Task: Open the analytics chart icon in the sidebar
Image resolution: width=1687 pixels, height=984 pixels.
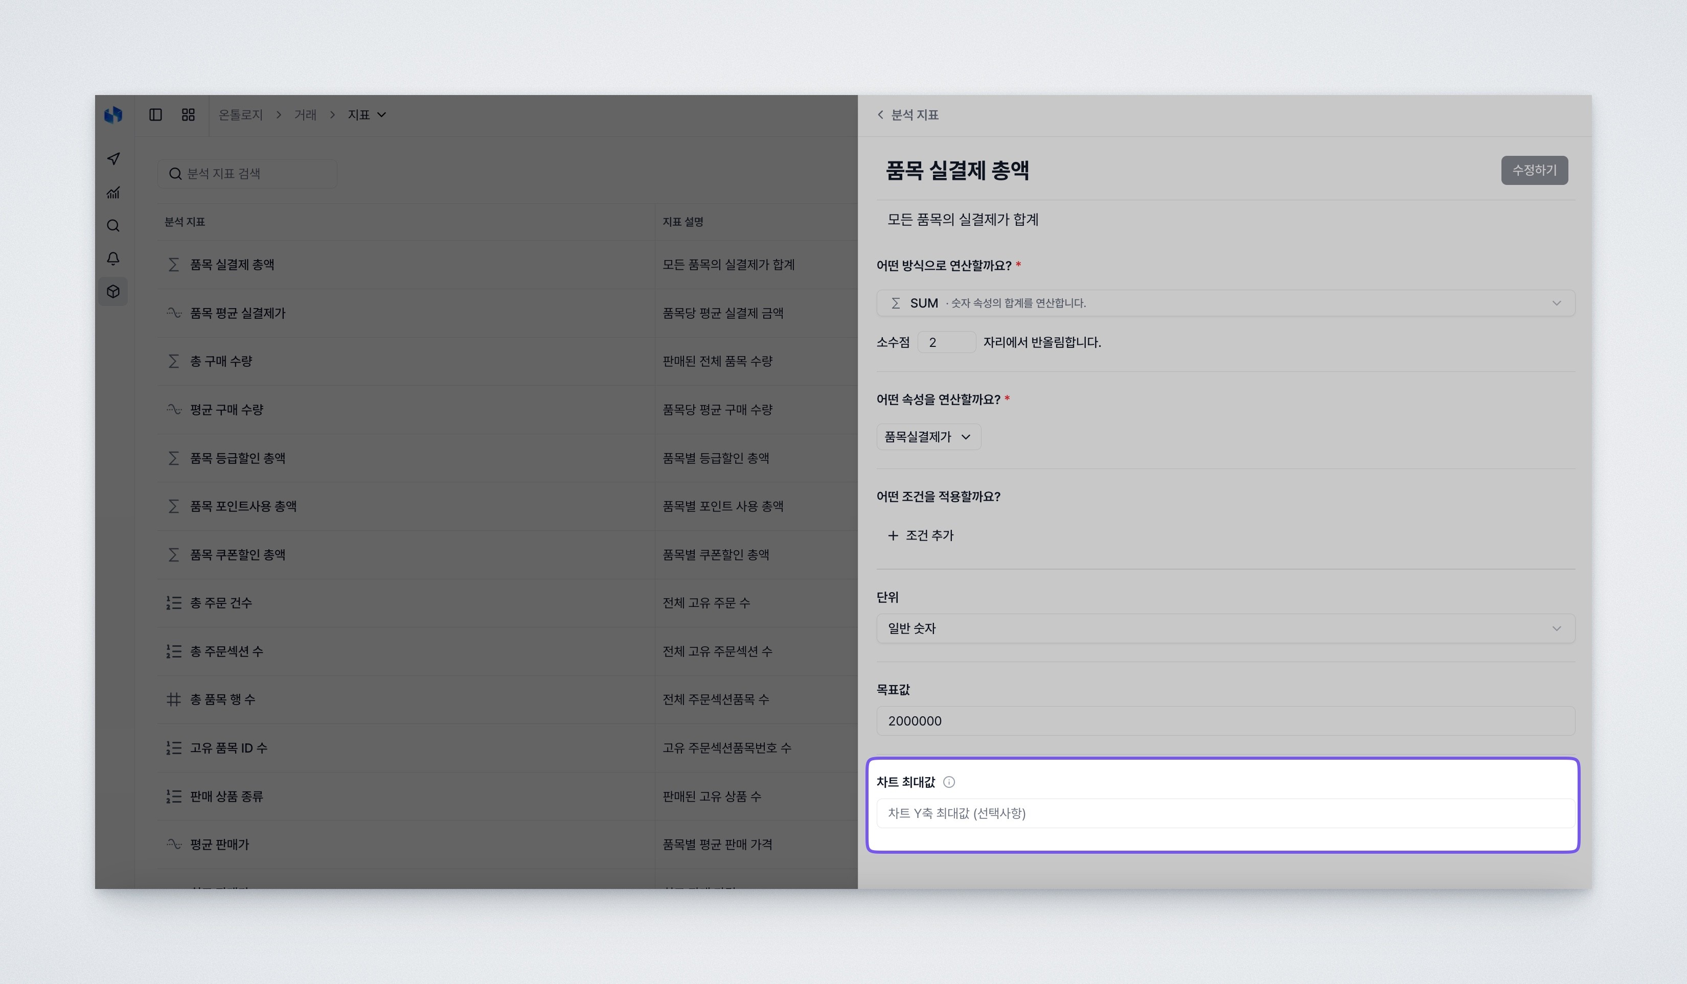Action: (113, 193)
